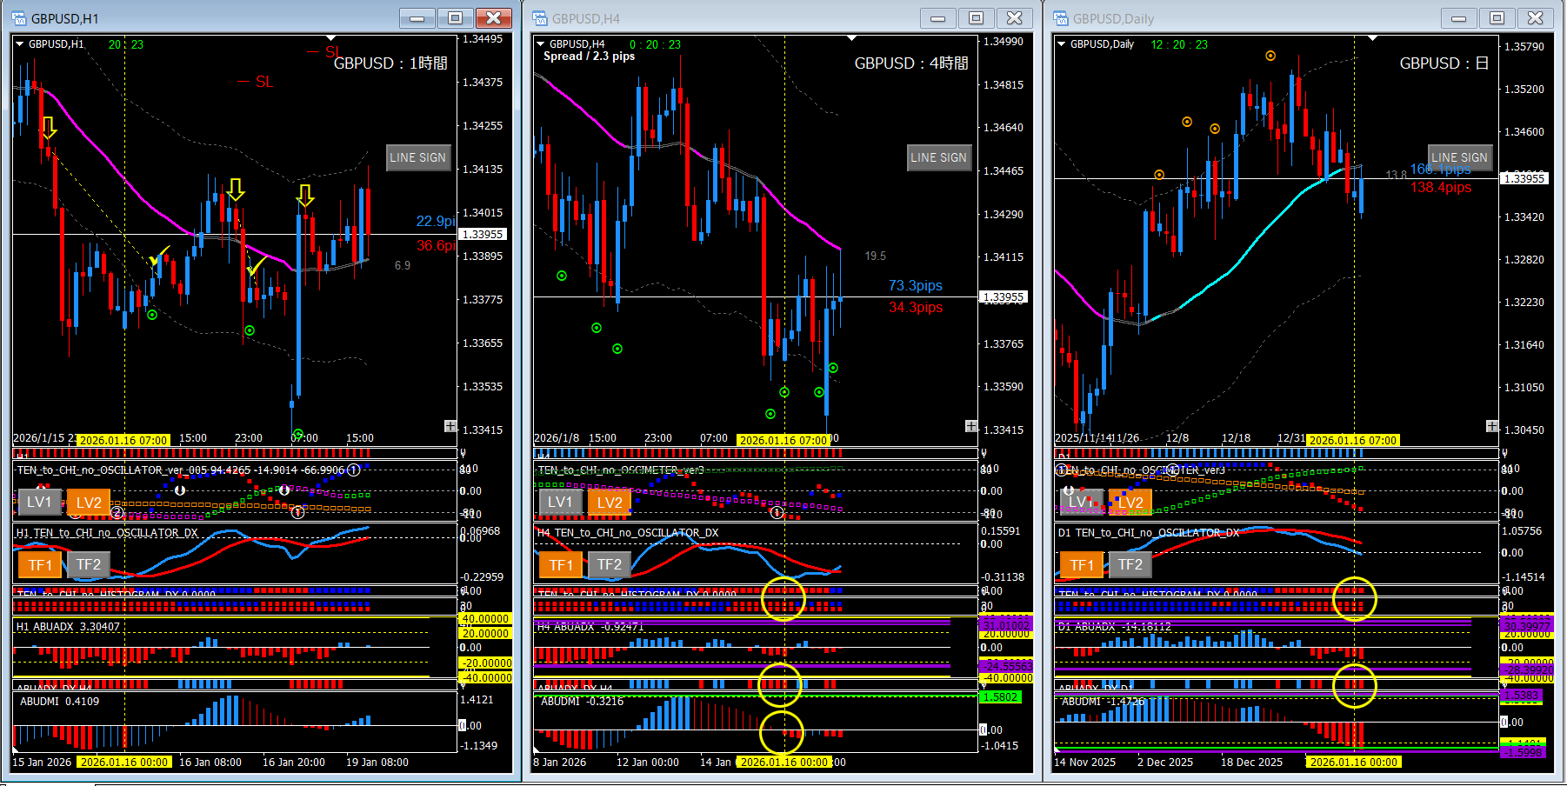Click the purple 30.39977 level label in Daily

click(1527, 626)
